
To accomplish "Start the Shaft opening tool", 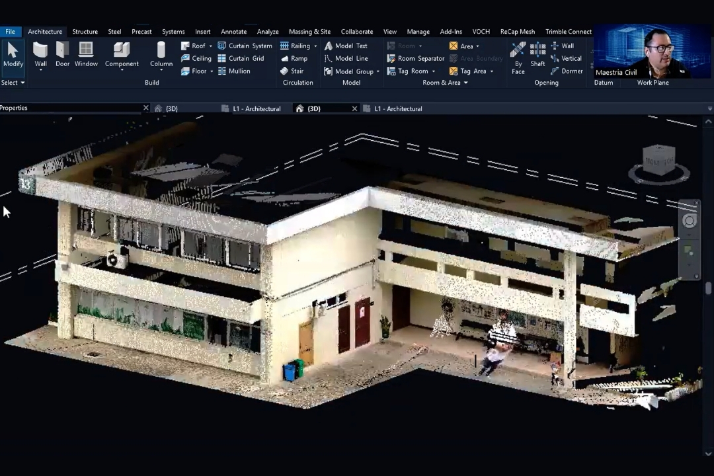I will point(537,54).
